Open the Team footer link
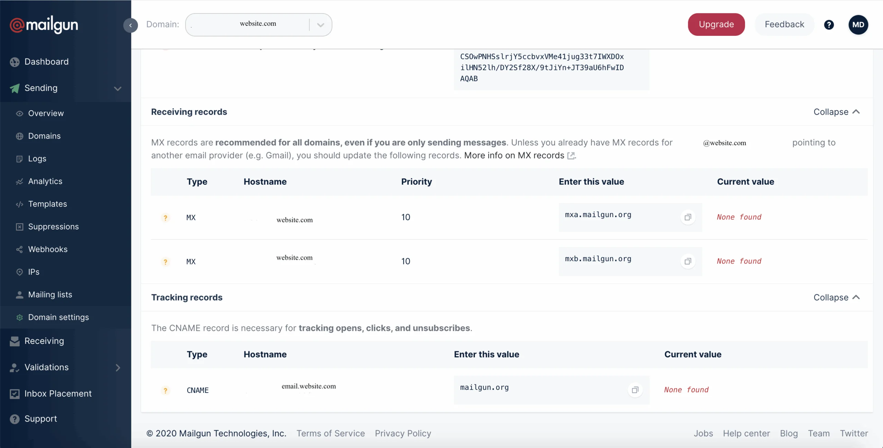This screenshot has width=883, height=448. [819, 434]
